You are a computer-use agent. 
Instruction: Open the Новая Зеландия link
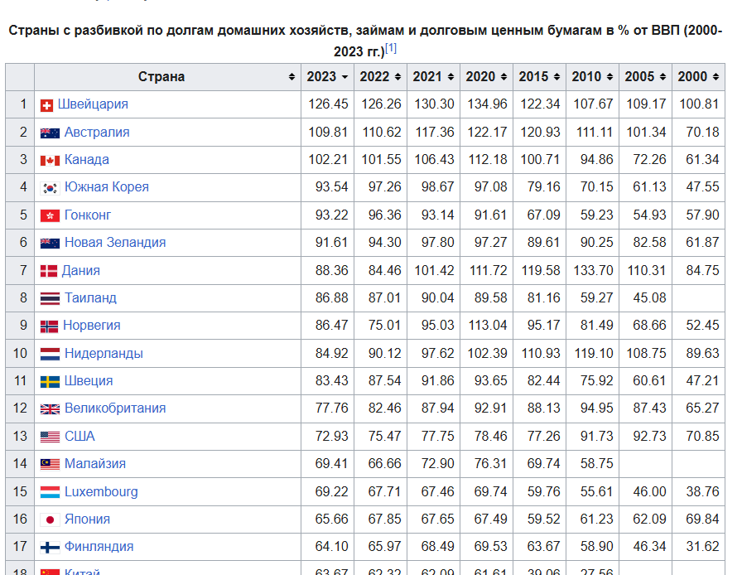click(115, 243)
